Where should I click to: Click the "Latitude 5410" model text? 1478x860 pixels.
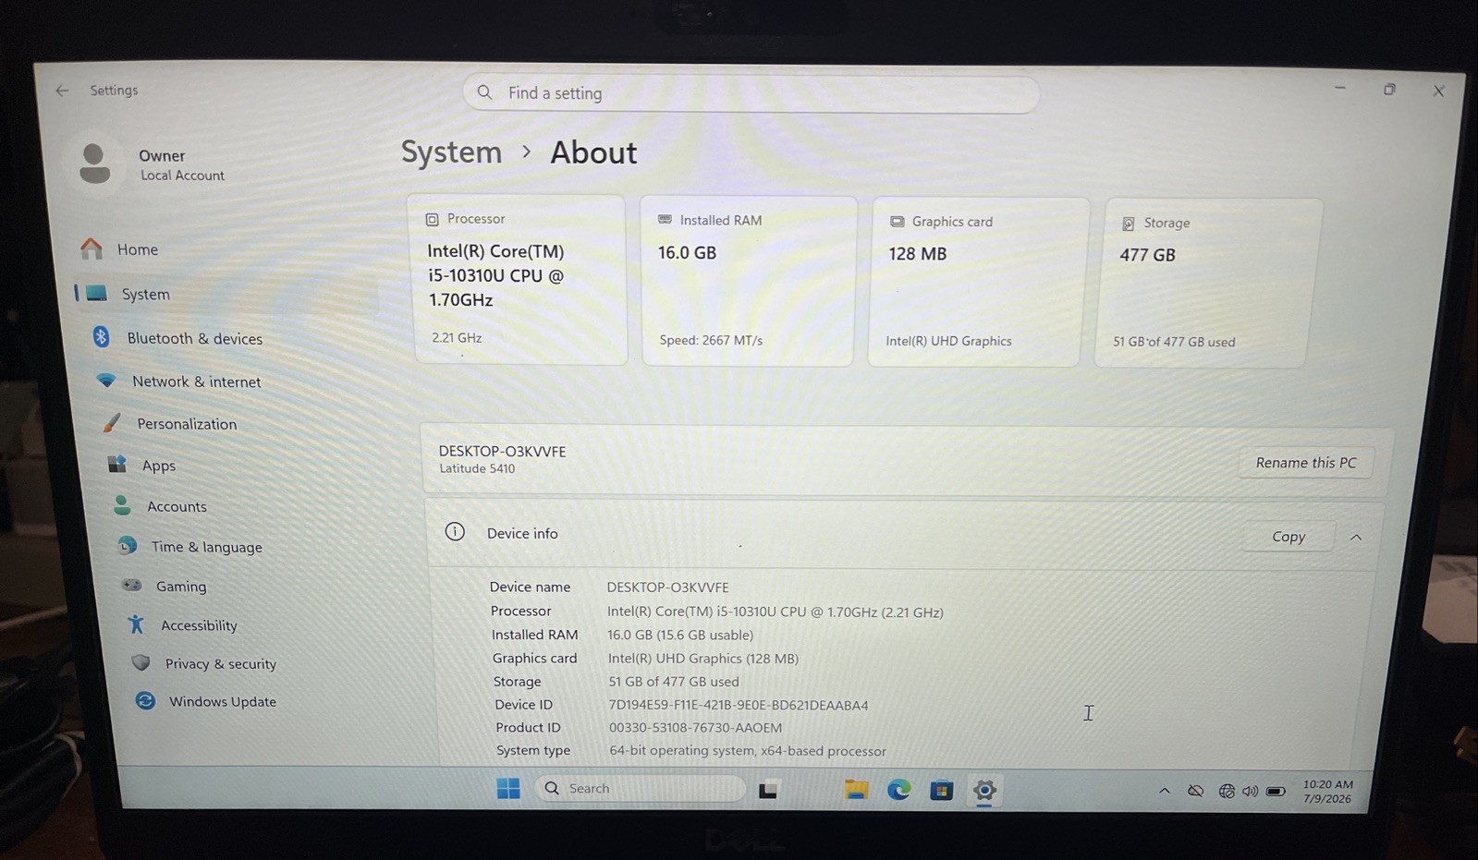click(x=477, y=468)
